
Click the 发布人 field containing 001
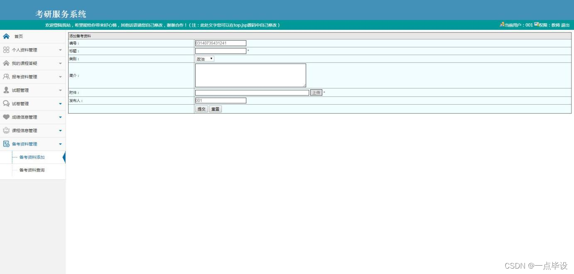pyautogui.click(x=221, y=100)
